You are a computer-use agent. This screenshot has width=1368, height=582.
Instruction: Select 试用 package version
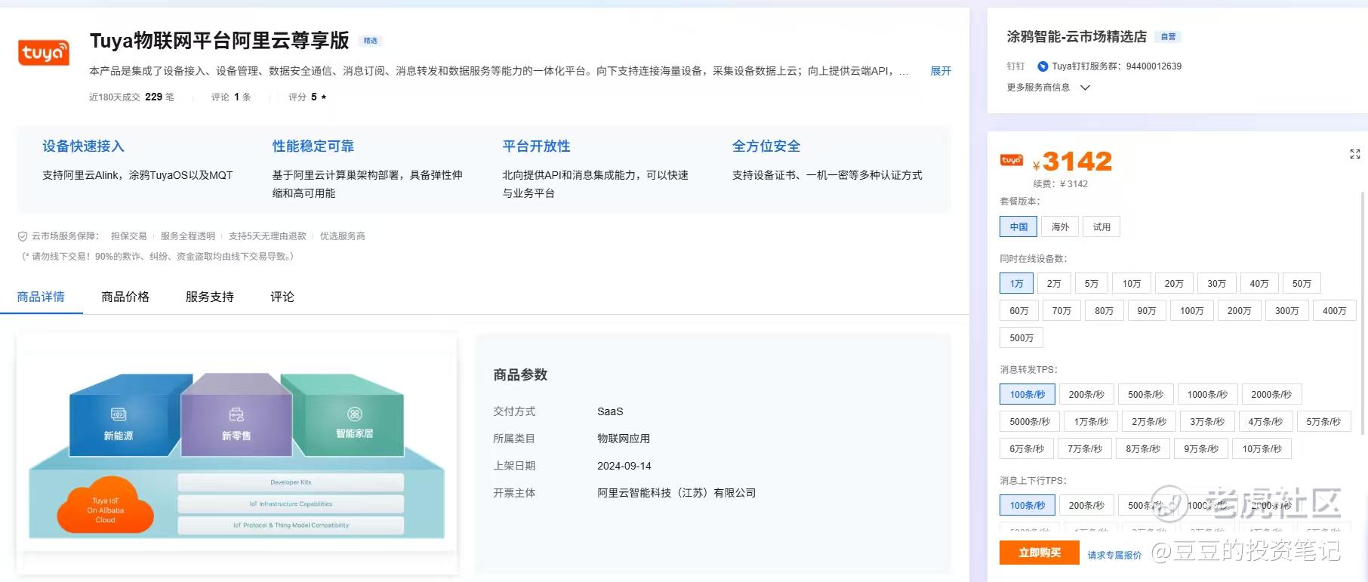[x=1101, y=226]
